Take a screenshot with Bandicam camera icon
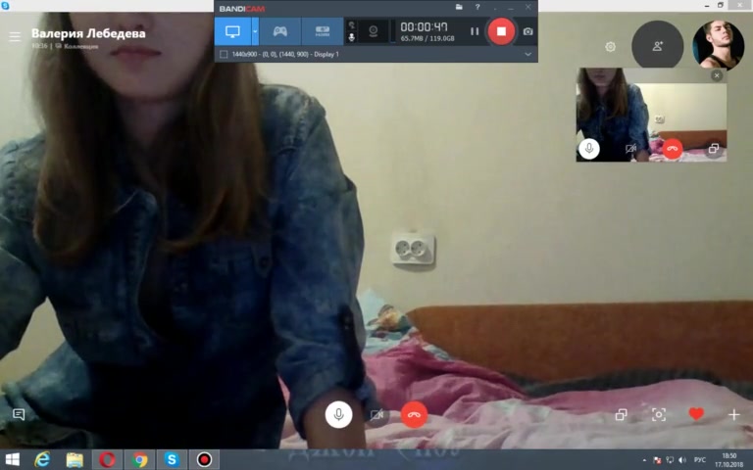 pyautogui.click(x=528, y=31)
